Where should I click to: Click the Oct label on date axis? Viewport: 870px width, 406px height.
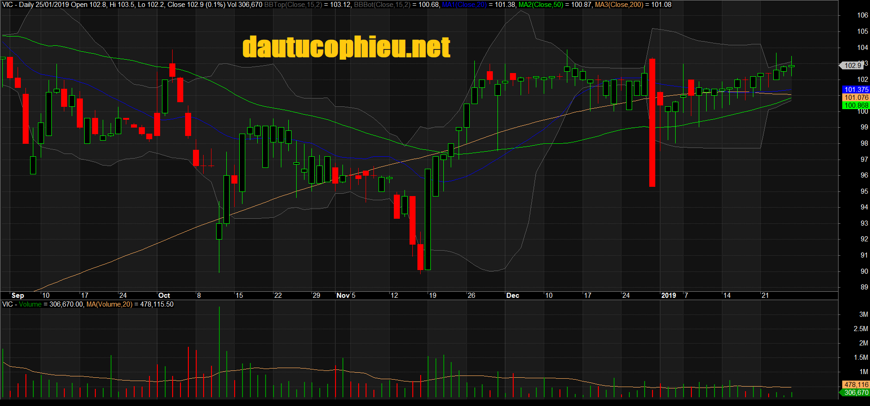coord(164,295)
